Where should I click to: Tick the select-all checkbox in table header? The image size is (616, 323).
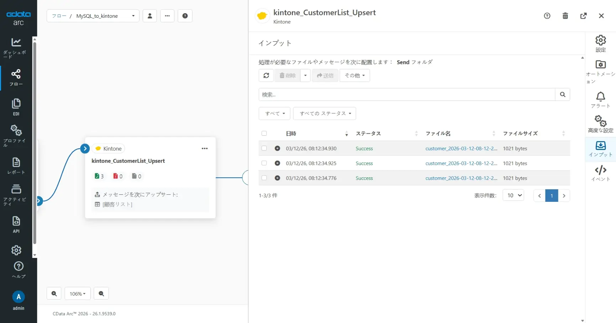[264, 134]
